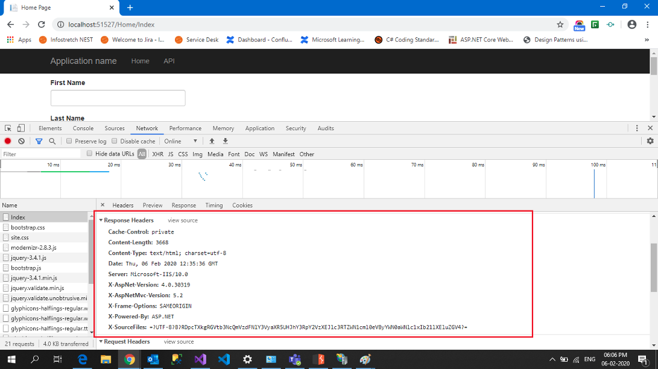The image size is (658, 369).
Task: Collapse the Response Headers section
Action: (x=101, y=221)
